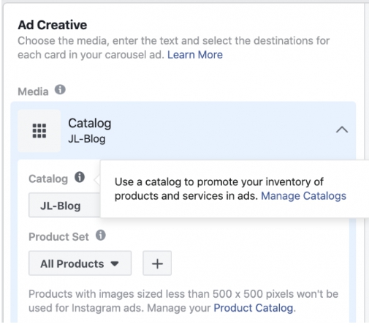
Task: Click the catalog grid icon
Action: click(39, 131)
